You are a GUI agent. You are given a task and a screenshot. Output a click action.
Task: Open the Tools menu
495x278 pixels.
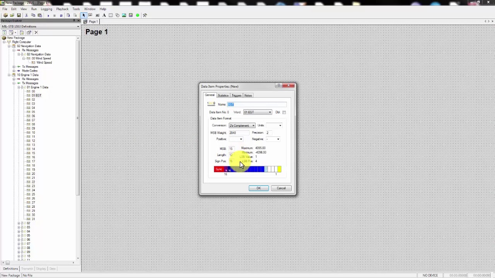coord(76,9)
